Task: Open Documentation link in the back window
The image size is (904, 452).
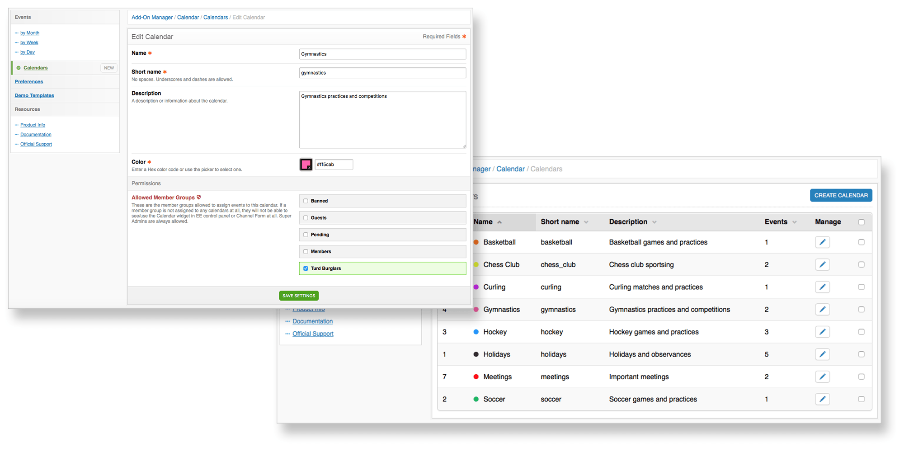Action: (312, 321)
